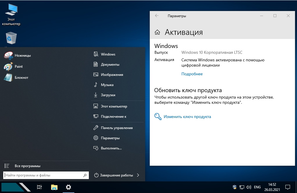Open Ножницы (Snipping Tool) from Start menu
The width and height of the screenshot is (297, 193).
(17, 56)
